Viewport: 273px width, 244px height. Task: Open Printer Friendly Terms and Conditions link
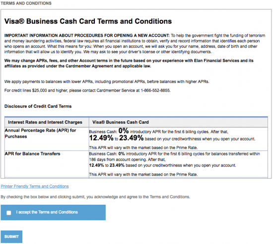click(x=35, y=186)
